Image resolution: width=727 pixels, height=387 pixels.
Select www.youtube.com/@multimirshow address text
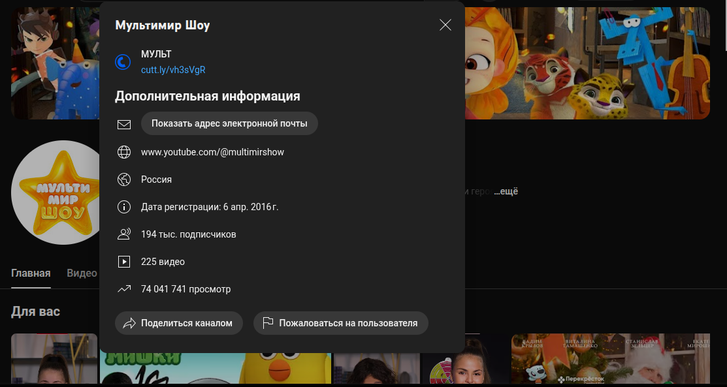(212, 152)
